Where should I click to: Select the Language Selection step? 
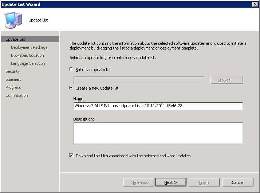28,63
